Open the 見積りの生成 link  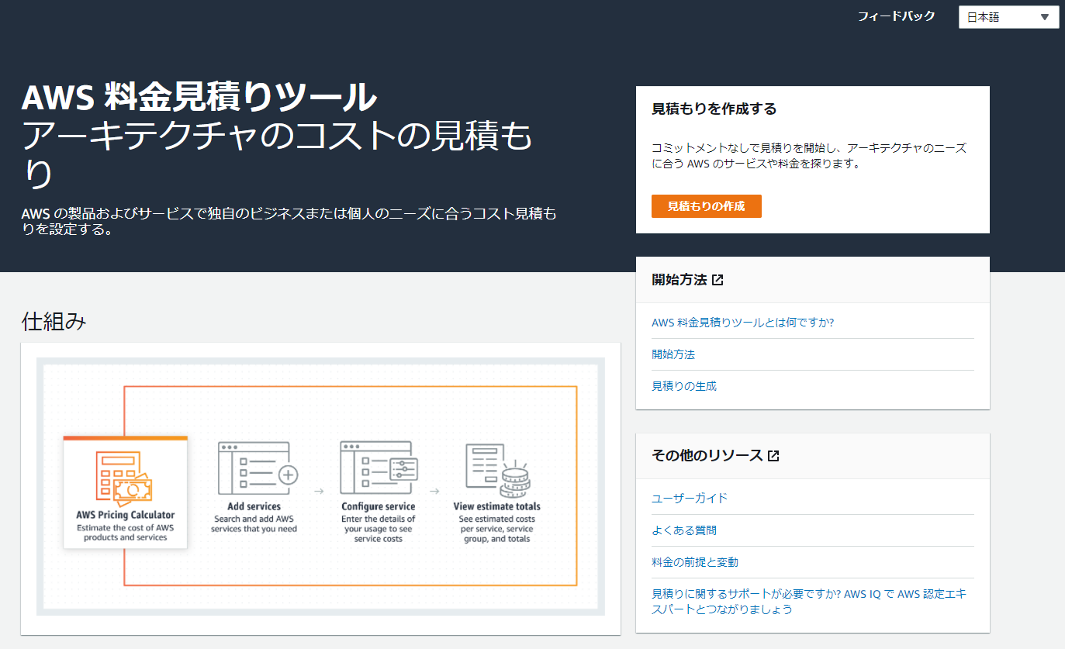(684, 386)
